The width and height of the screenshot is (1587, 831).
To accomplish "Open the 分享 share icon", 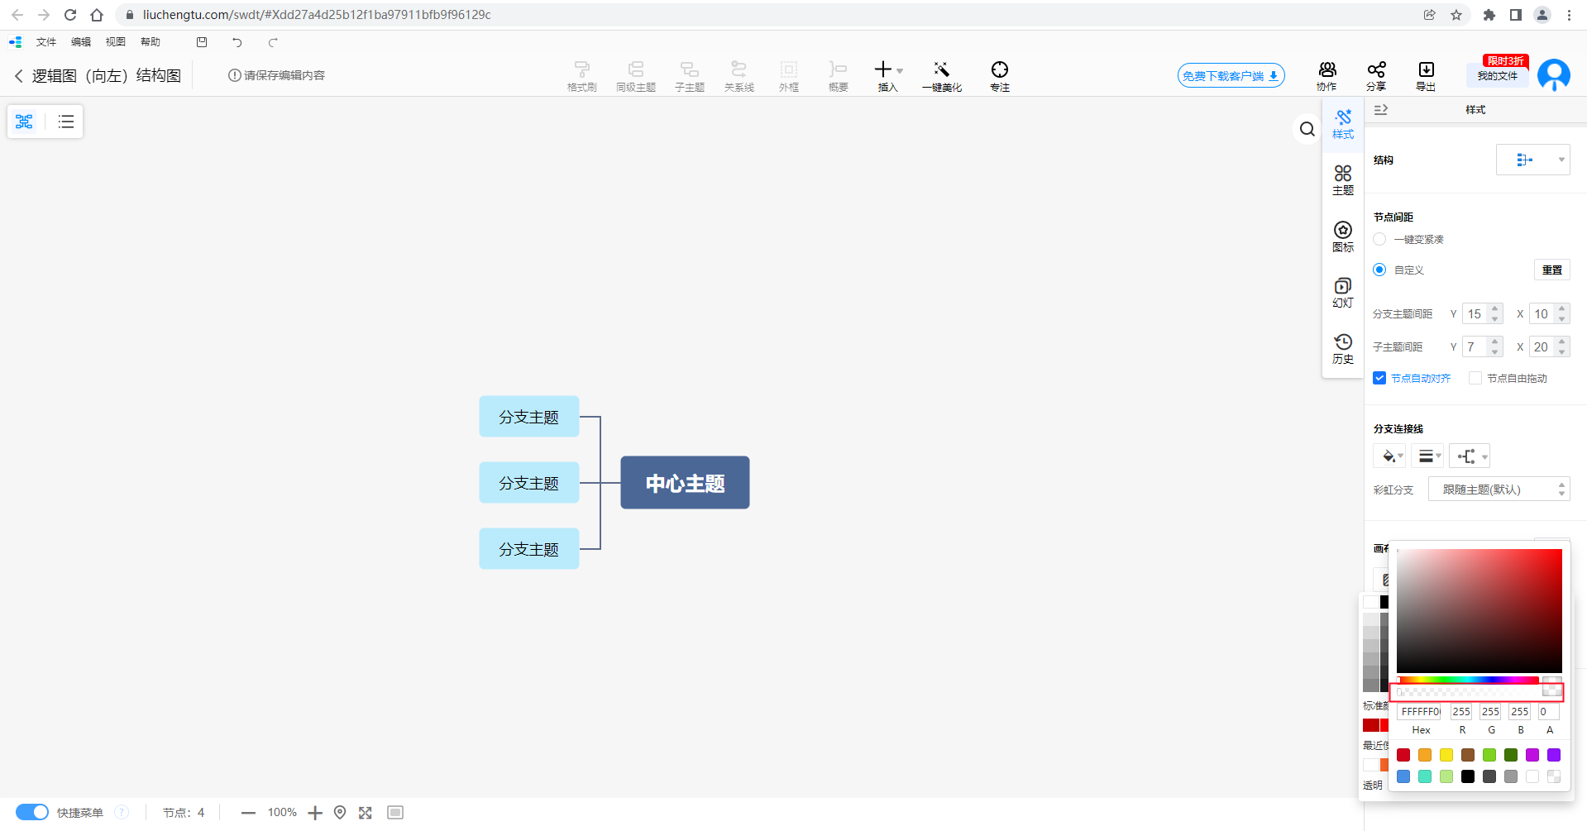I will pyautogui.click(x=1376, y=74).
